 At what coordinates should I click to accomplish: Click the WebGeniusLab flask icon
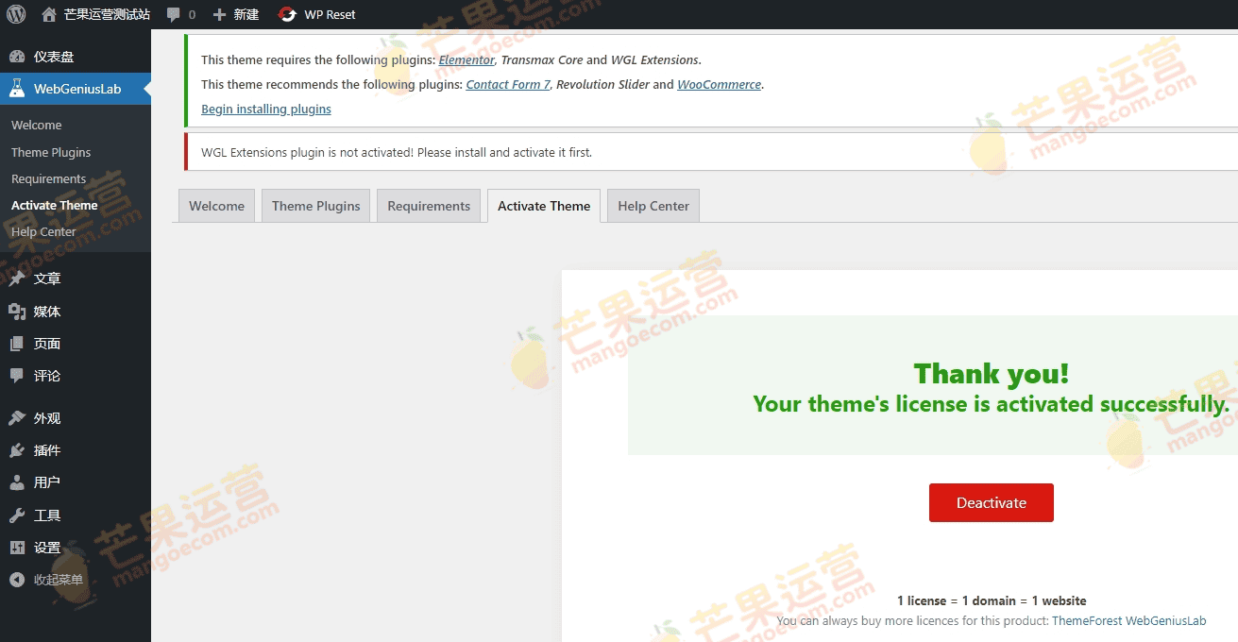click(x=17, y=89)
